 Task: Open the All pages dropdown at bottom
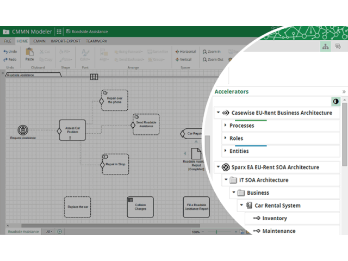49,232
